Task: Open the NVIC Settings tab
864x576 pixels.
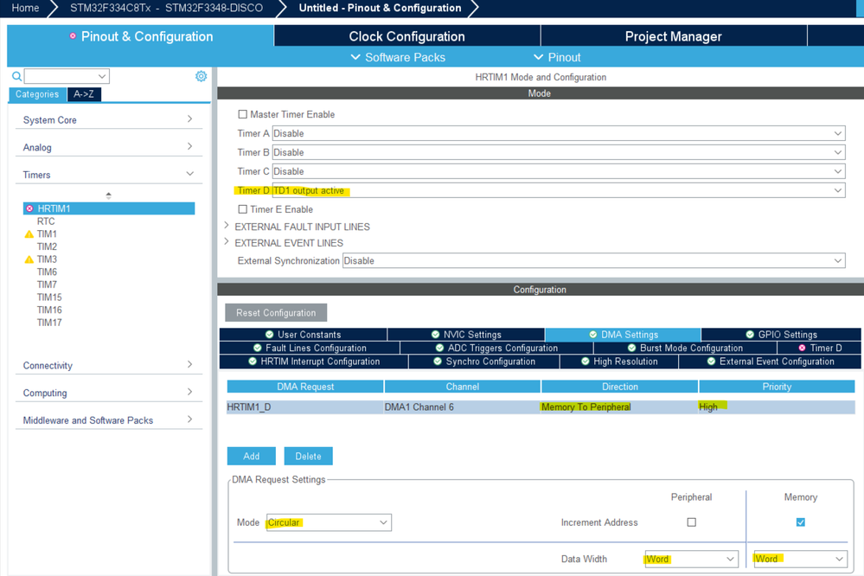Action: [466, 335]
